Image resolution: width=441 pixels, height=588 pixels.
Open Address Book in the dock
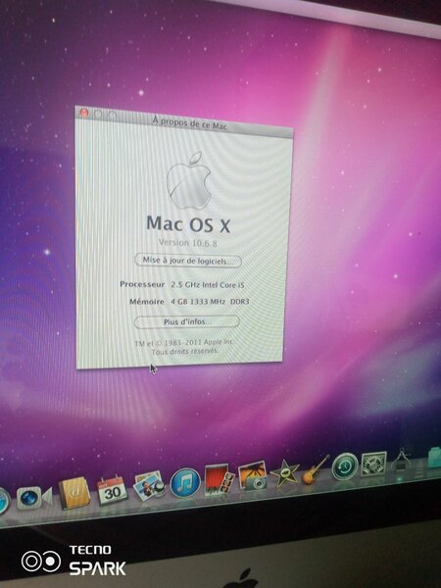[74, 493]
